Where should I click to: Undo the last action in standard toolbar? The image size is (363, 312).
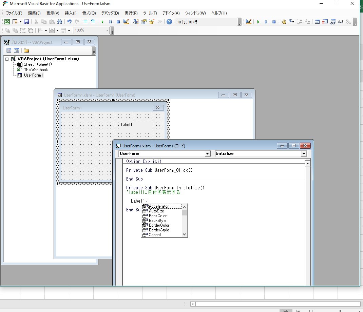69,22
